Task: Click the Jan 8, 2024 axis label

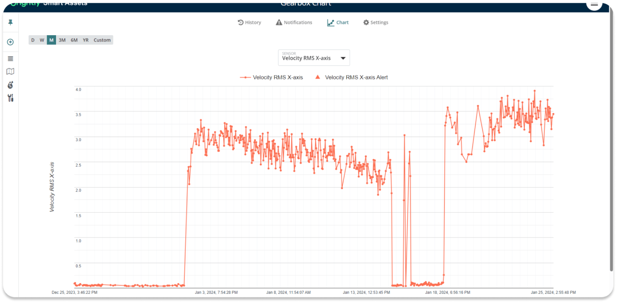Action: [x=289, y=293]
